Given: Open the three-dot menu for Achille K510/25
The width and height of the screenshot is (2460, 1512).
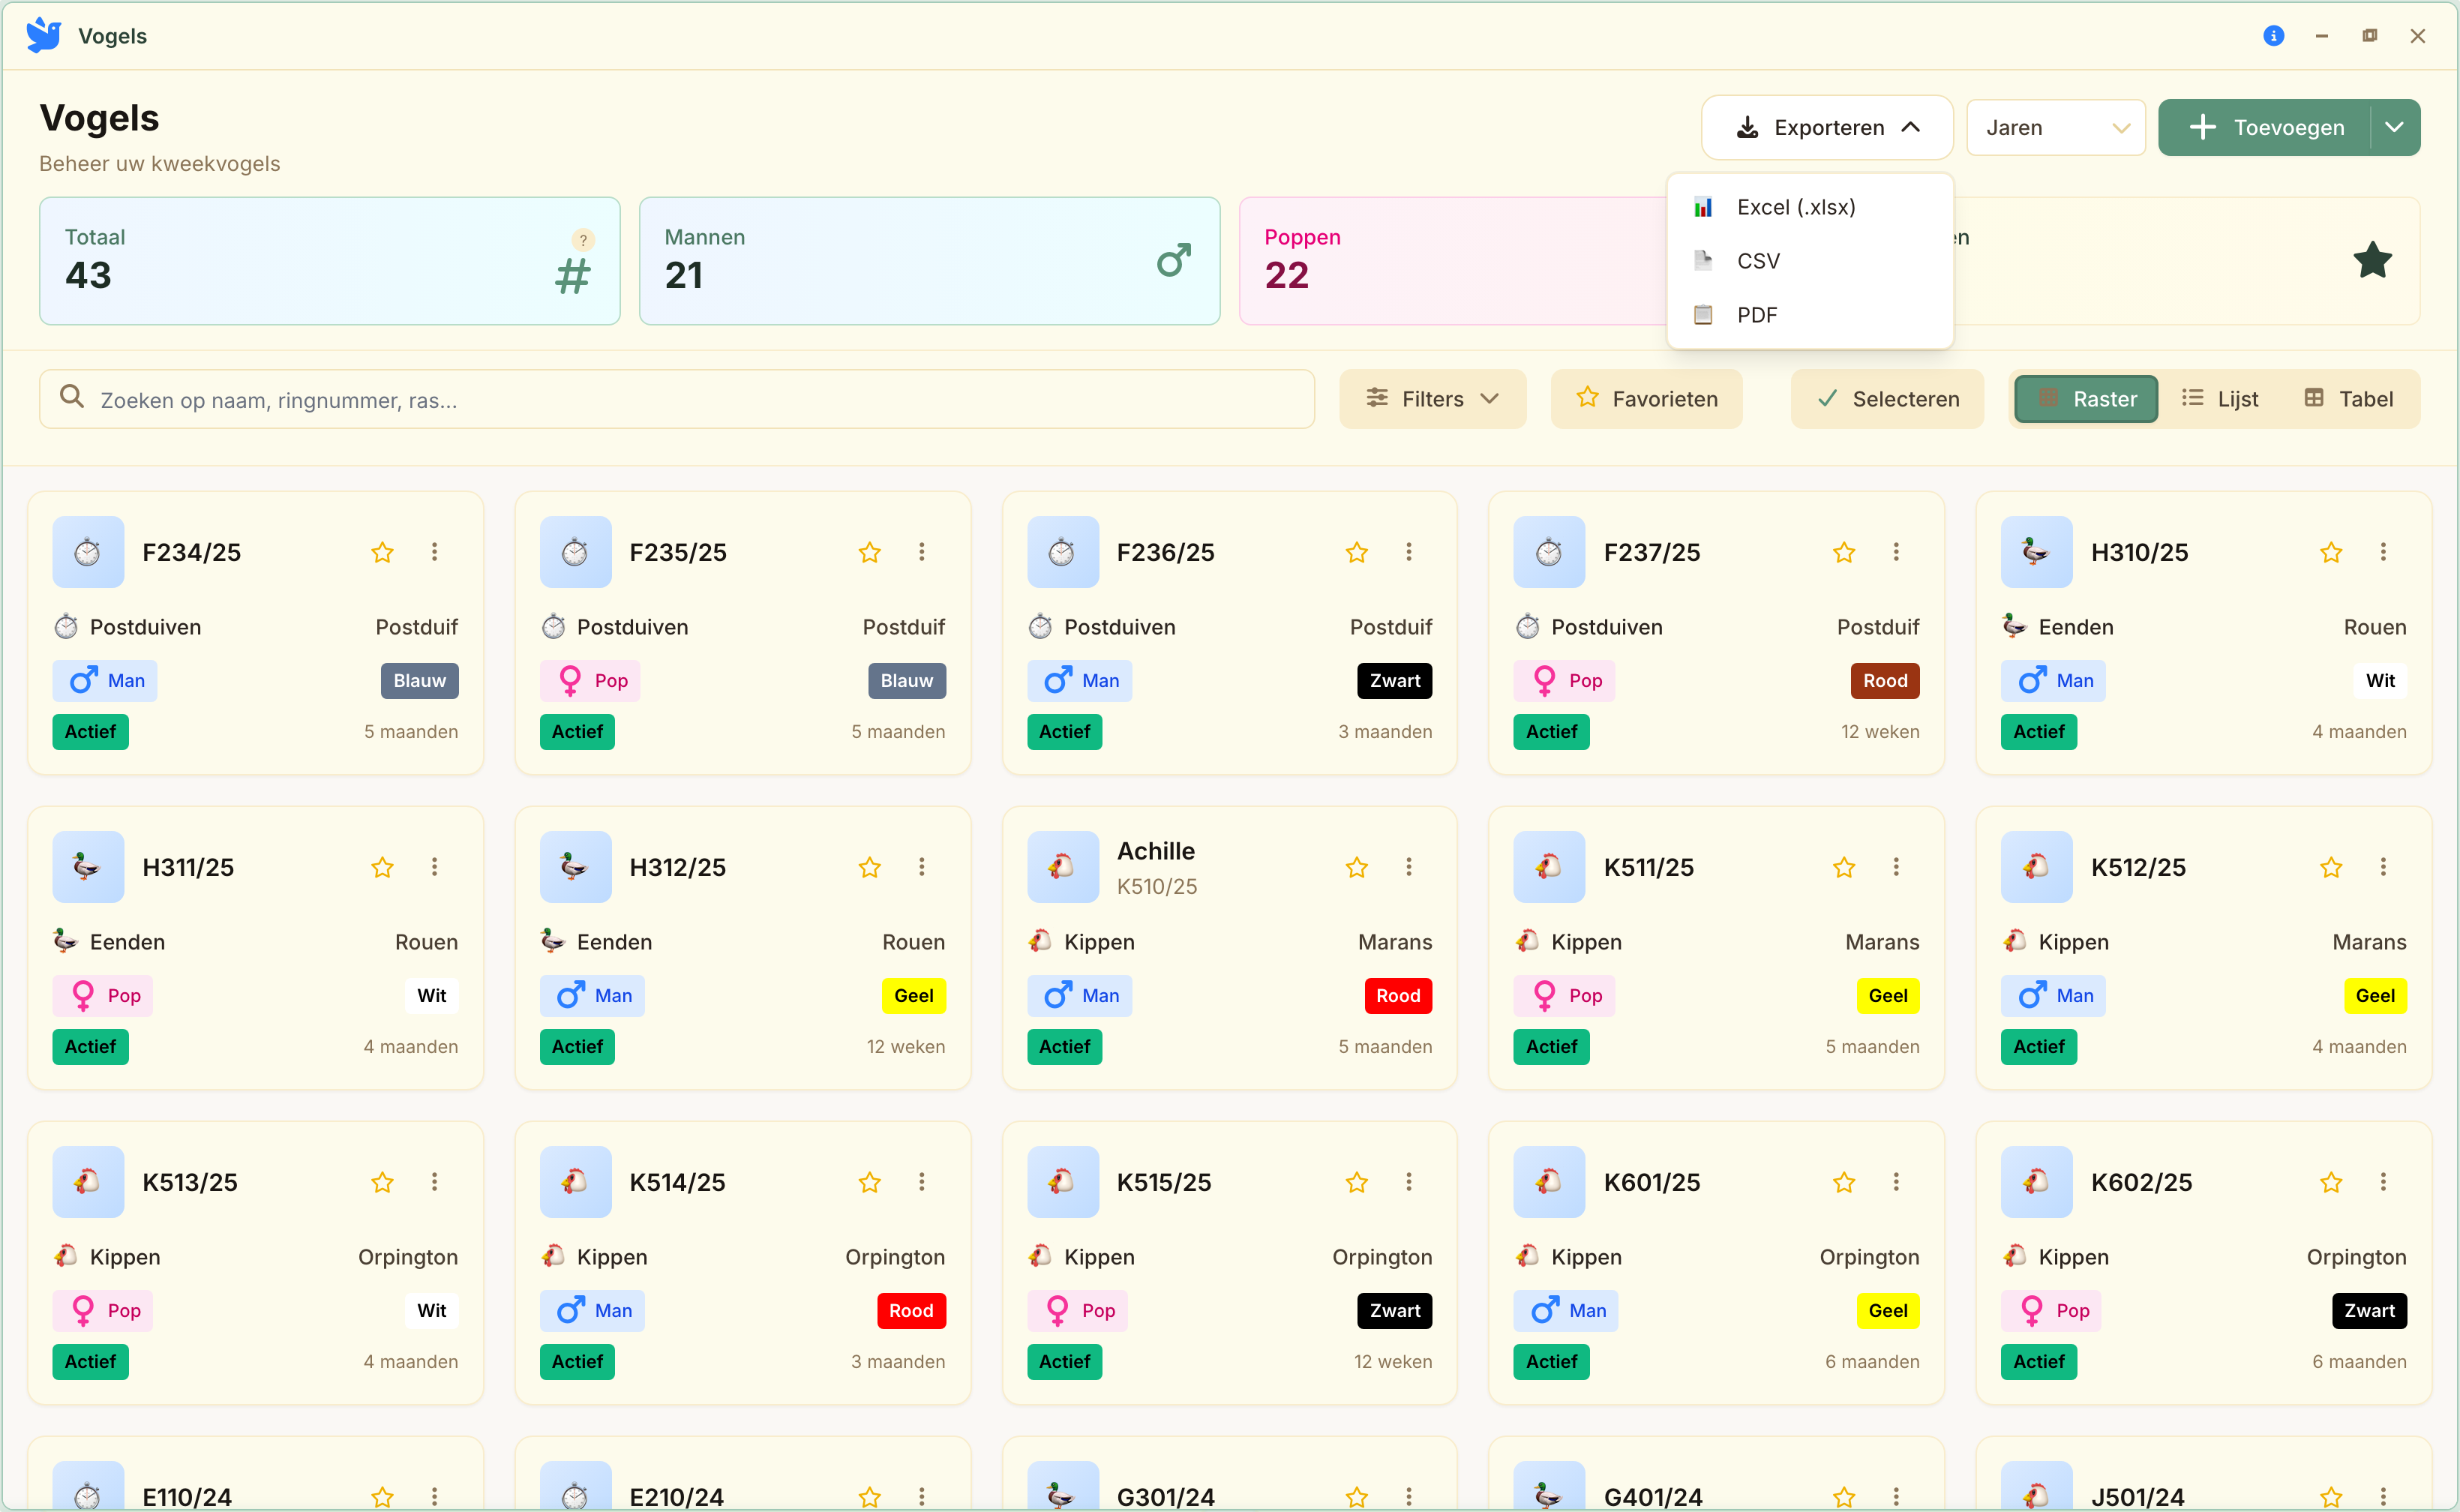Looking at the screenshot, I should pyautogui.click(x=1409, y=867).
